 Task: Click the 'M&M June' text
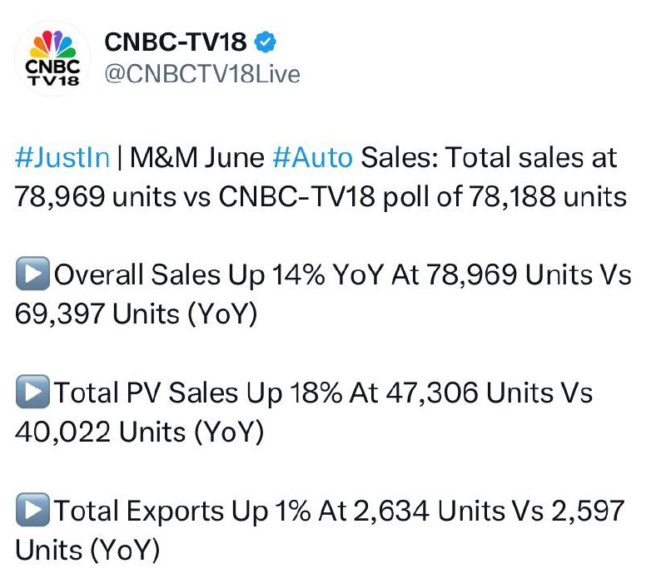(x=197, y=158)
